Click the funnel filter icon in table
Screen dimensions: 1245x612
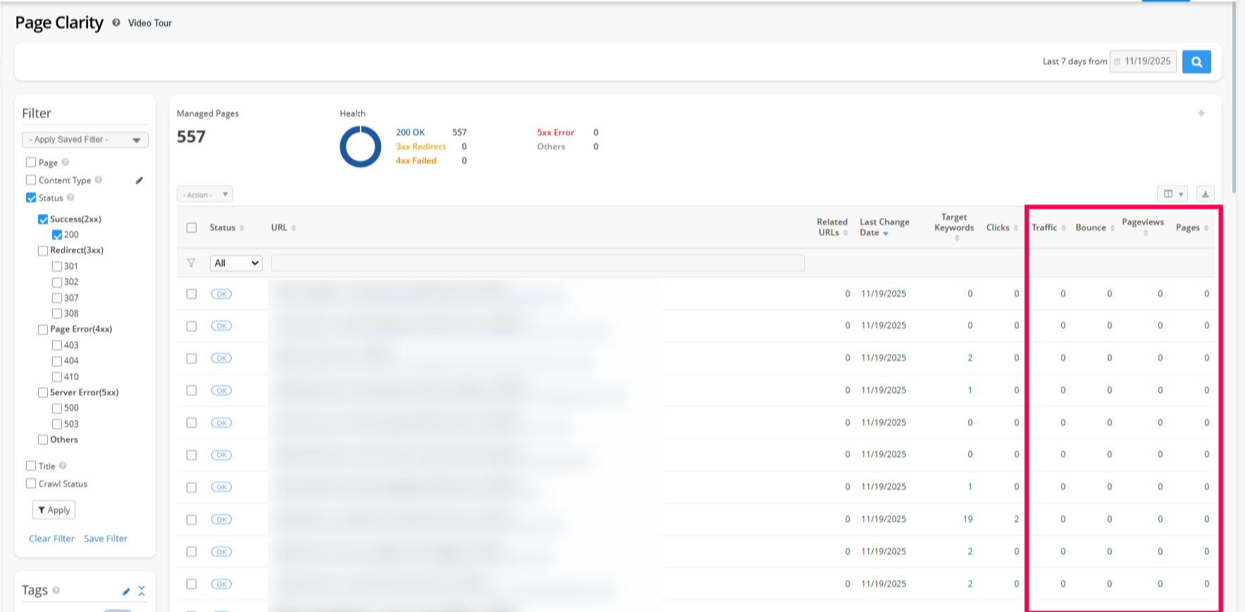coord(191,263)
